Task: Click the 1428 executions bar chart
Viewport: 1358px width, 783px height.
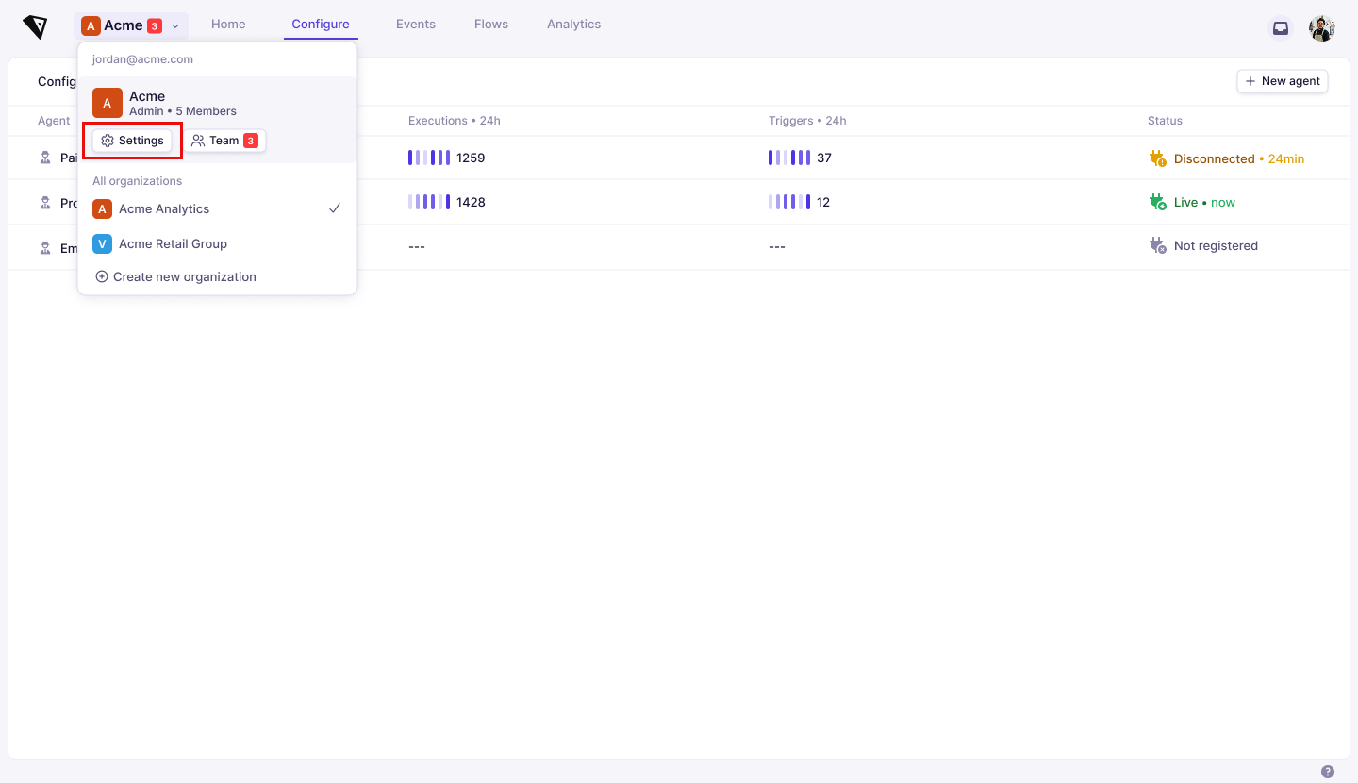Action: click(429, 202)
